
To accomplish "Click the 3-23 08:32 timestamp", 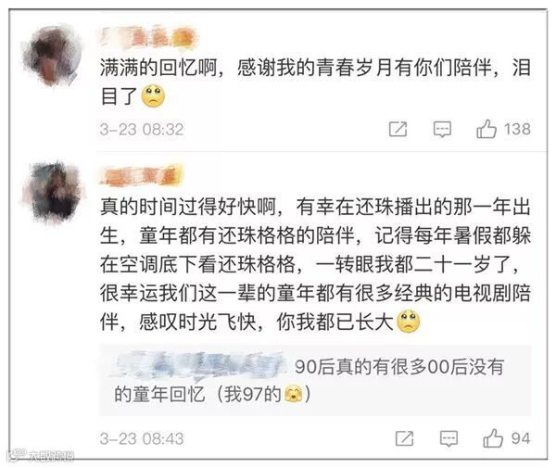I will (142, 130).
